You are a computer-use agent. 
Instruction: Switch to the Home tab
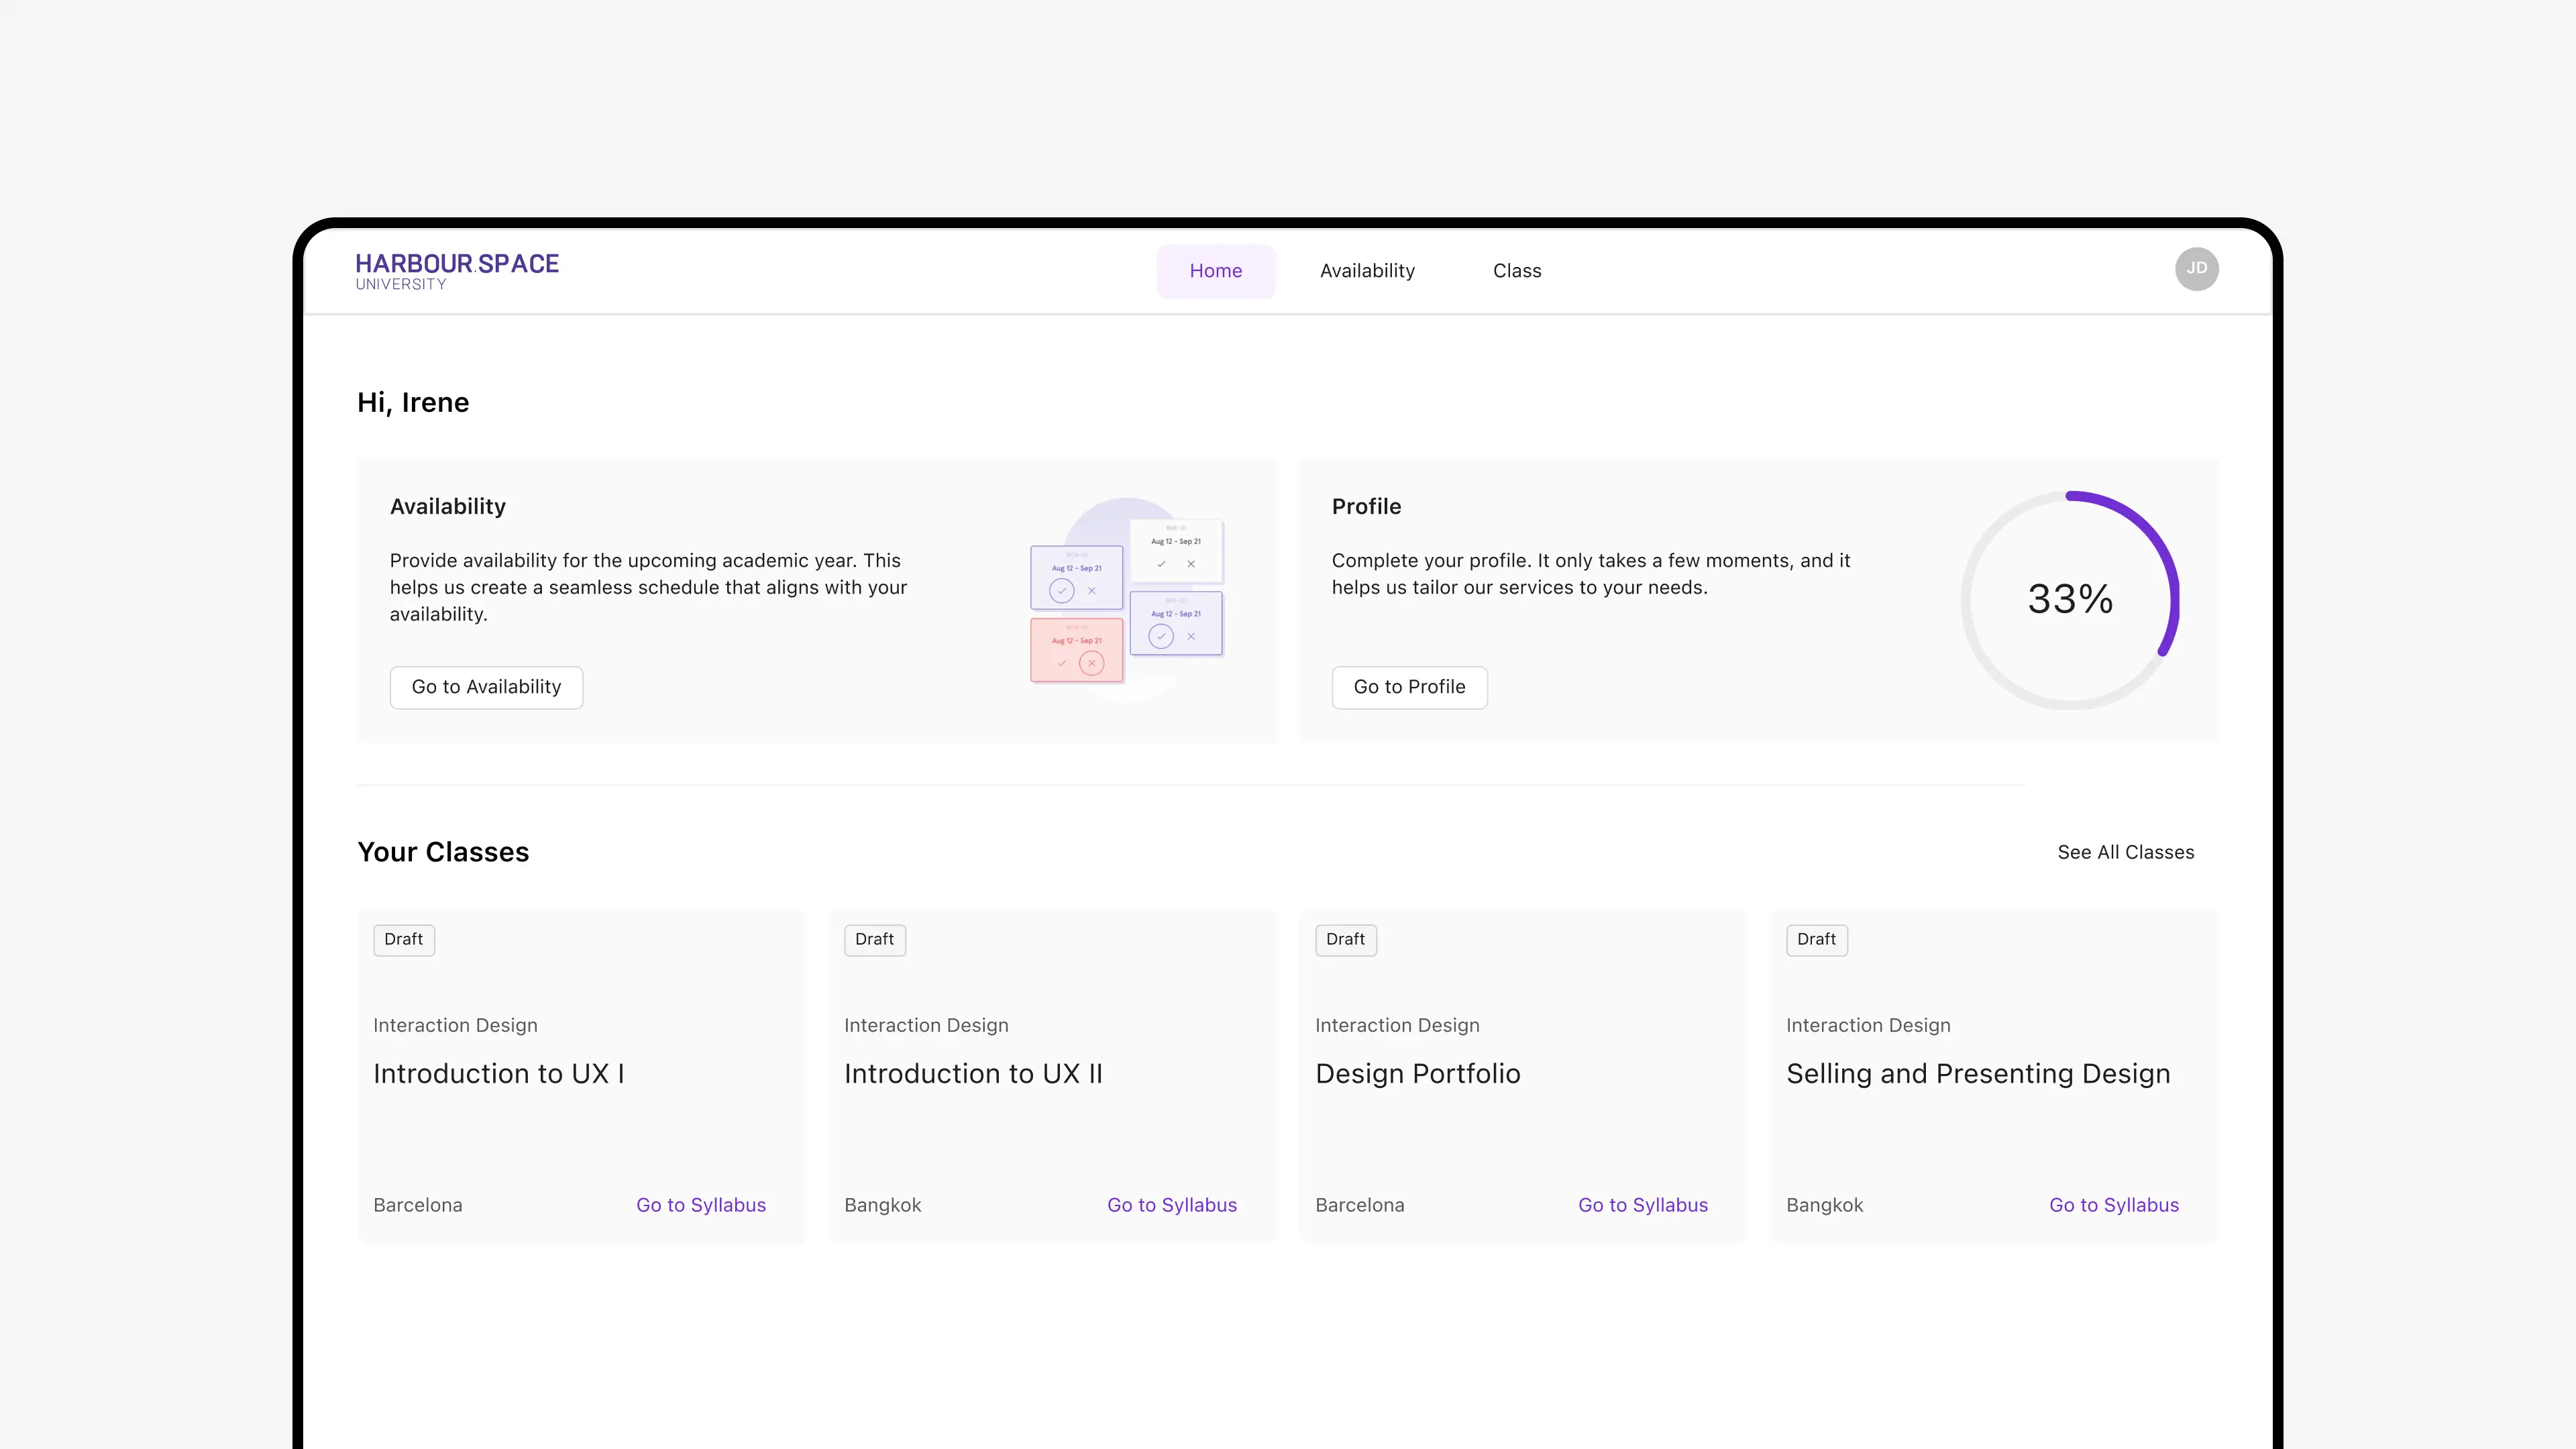tap(1215, 271)
